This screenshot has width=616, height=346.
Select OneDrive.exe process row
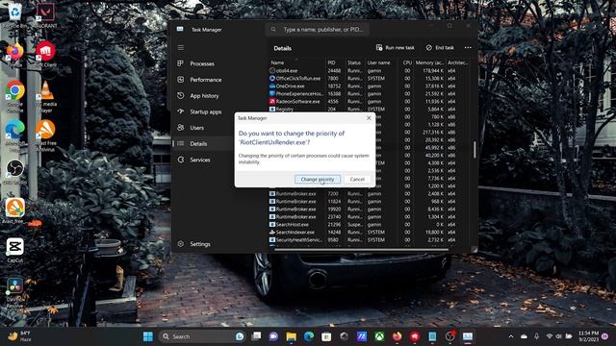point(370,86)
